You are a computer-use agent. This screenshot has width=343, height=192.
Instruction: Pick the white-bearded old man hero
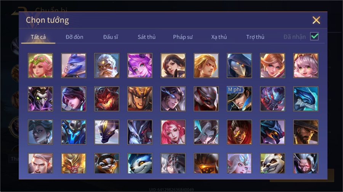tap(107, 65)
